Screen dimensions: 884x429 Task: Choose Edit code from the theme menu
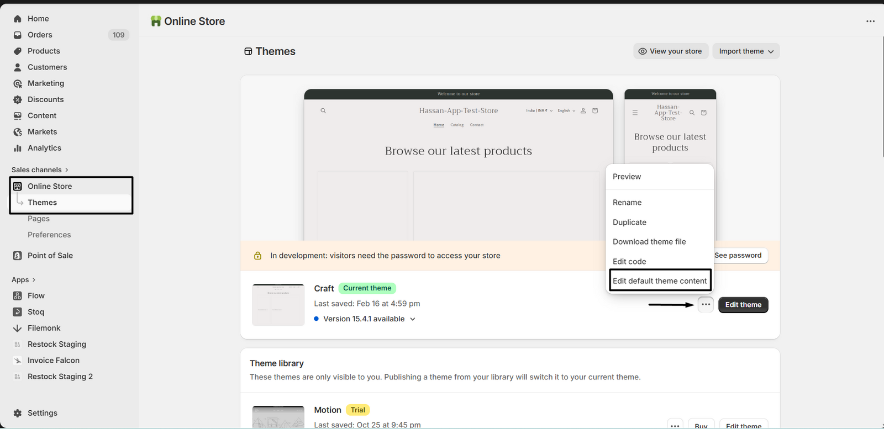coord(660,262)
